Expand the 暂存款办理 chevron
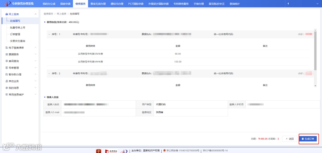The image size is (322, 153). [x=35, y=74]
